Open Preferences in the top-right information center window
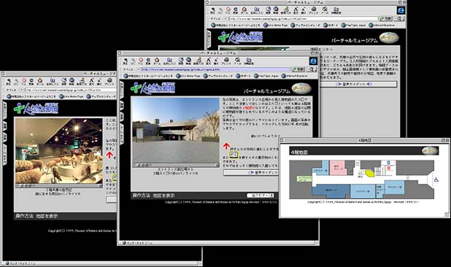 point(336,10)
